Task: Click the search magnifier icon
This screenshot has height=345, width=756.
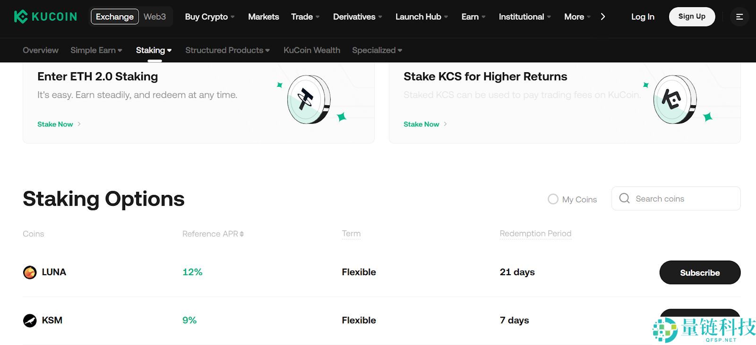Action: pos(624,198)
